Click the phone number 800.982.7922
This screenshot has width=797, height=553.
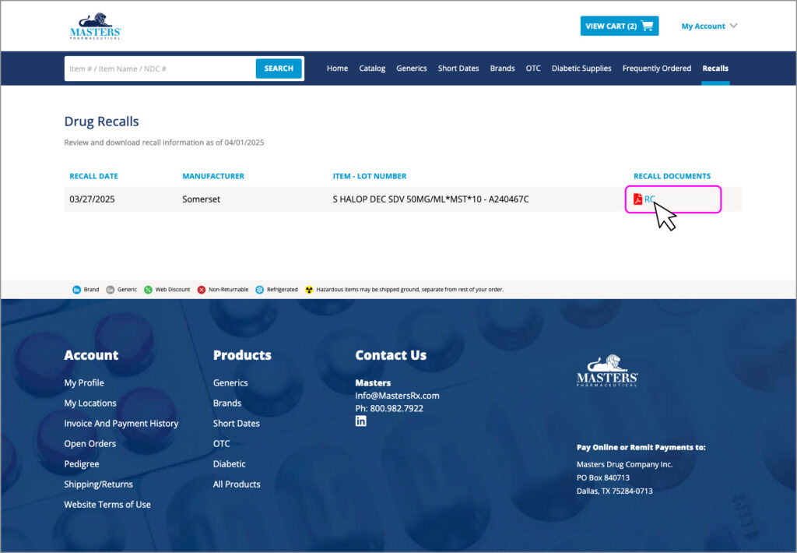pyautogui.click(x=396, y=408)
